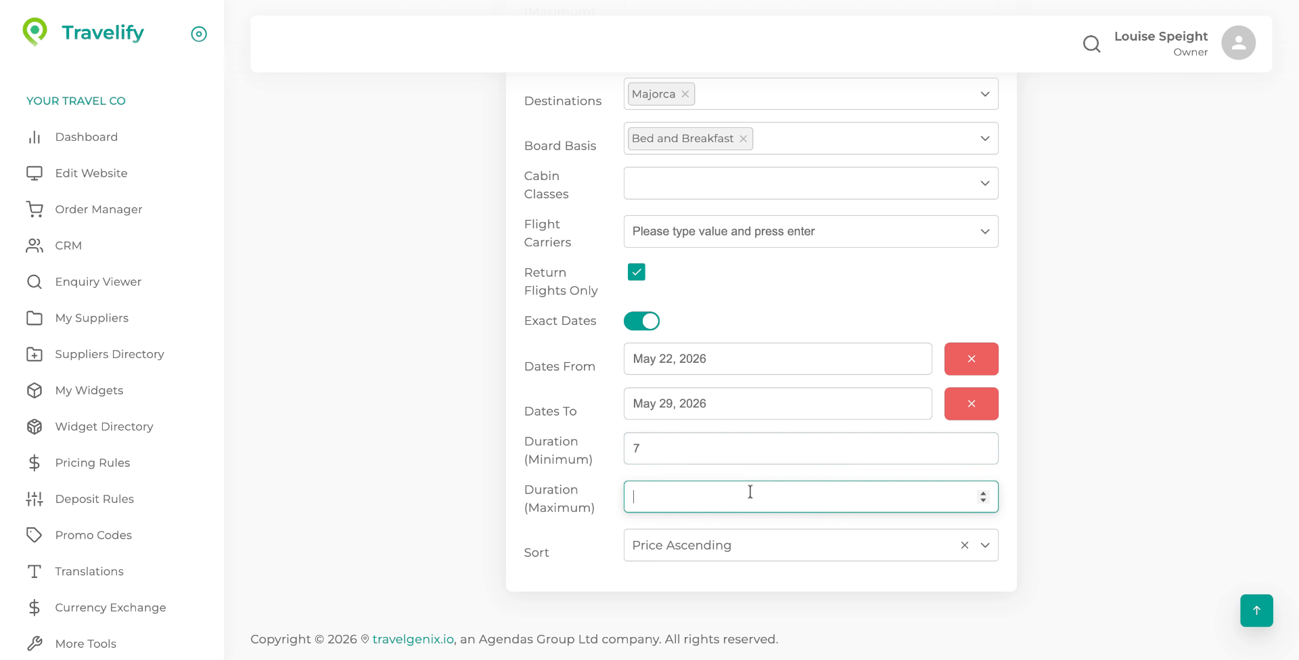Expand the Destinations dropdown

pos(985,94)
